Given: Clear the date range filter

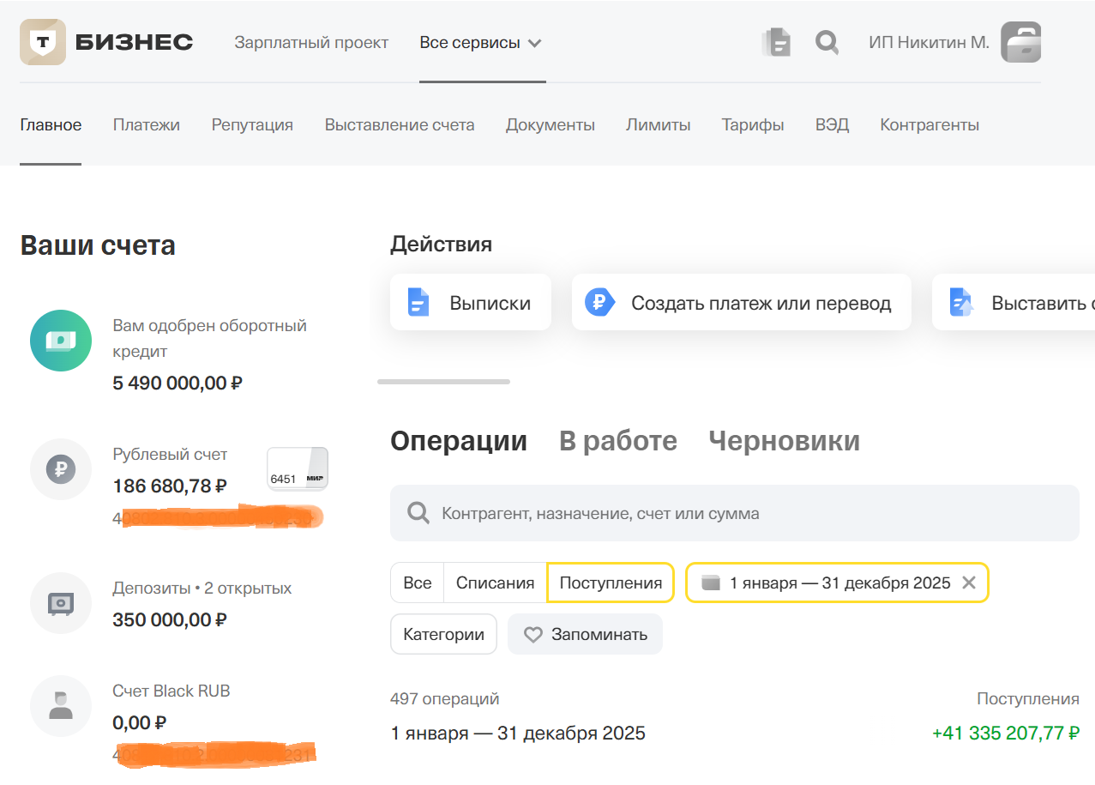Looking at the screenshot, I should tap(969, 583).
